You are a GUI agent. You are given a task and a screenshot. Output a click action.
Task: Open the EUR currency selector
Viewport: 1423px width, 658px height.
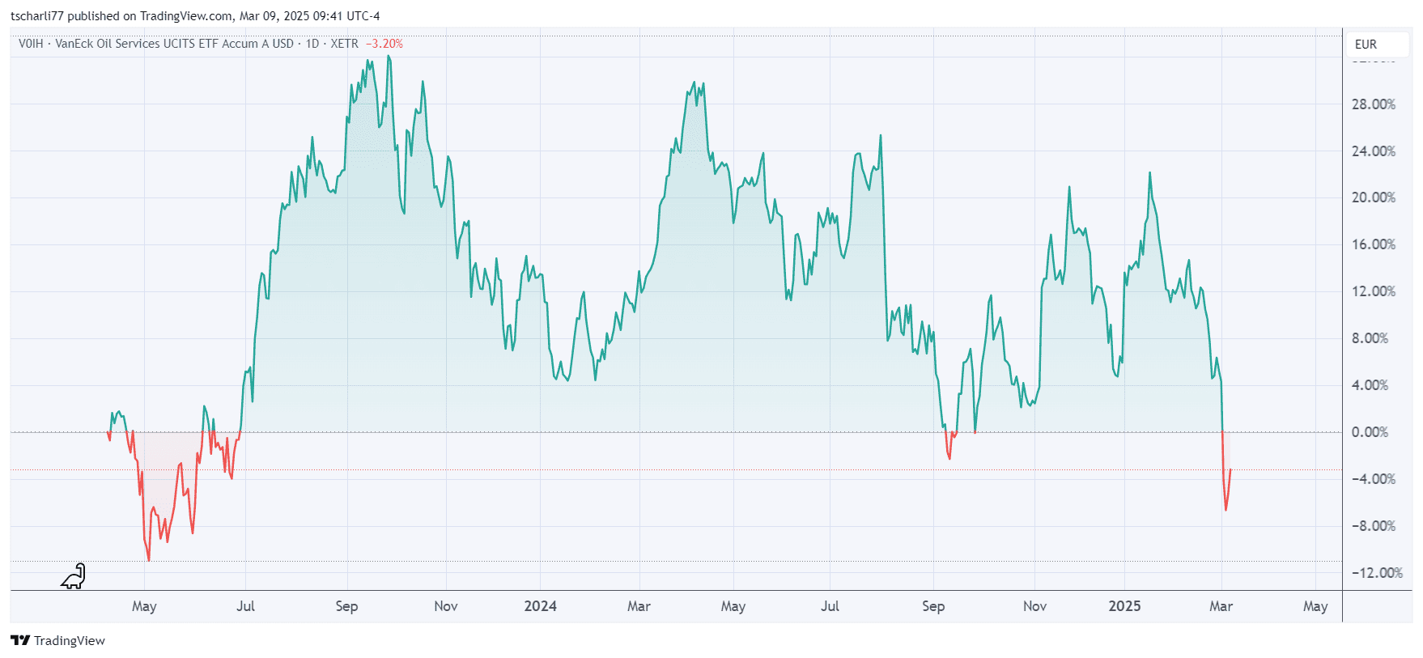pyautogui.click(x=1366, y=45)
